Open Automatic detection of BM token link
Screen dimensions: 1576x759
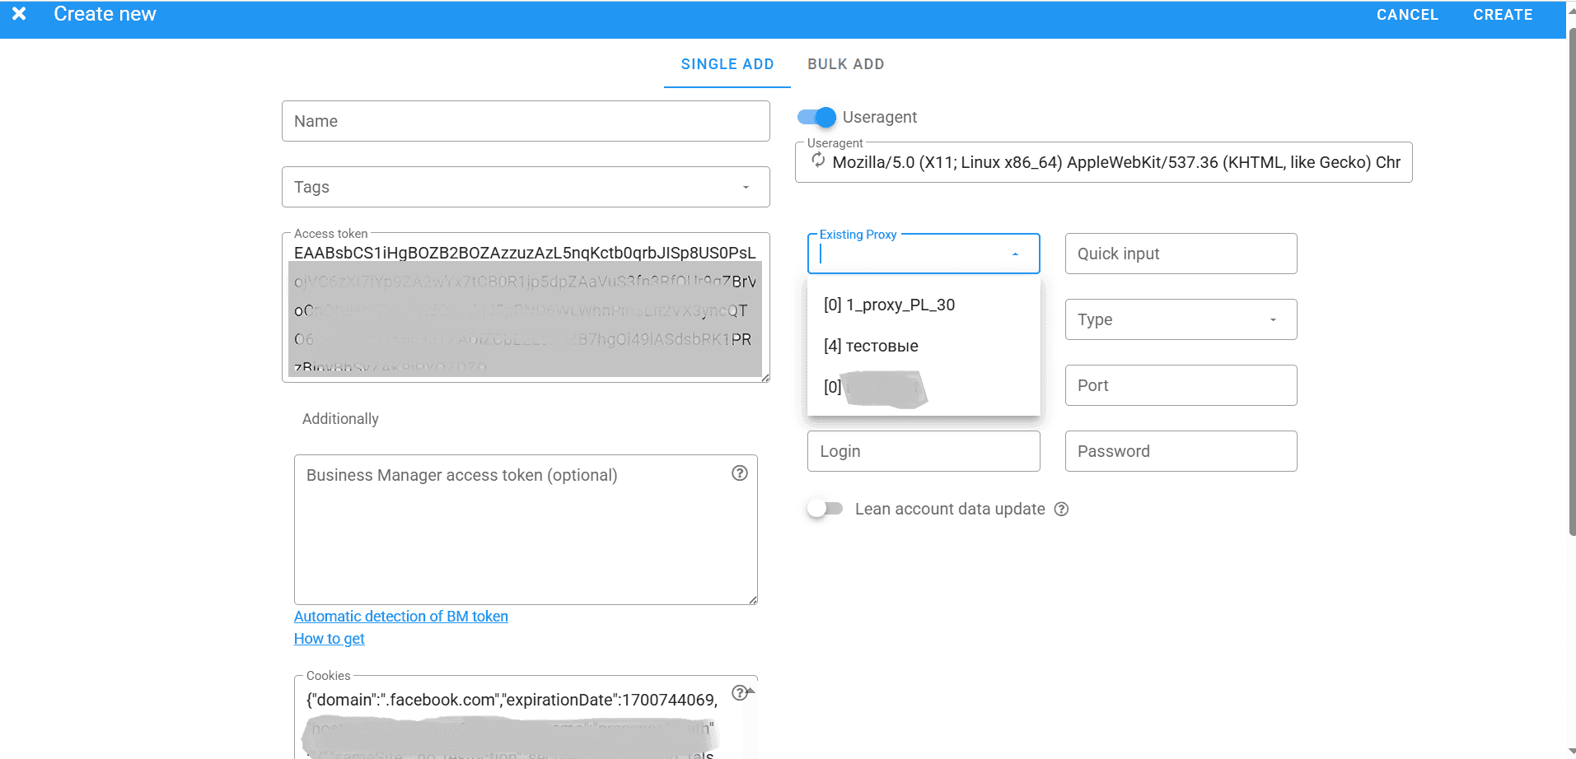(x=400, y=617)
